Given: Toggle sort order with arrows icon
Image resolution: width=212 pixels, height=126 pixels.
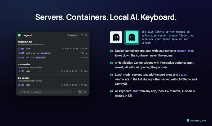Looking at the screenshot, I should [x=74, y=92].
